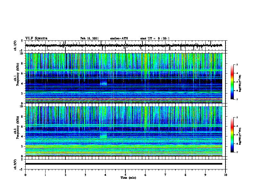Click the "-7" label on ch.2 colorbar
The image size is (254, 196).
[237, 152]
